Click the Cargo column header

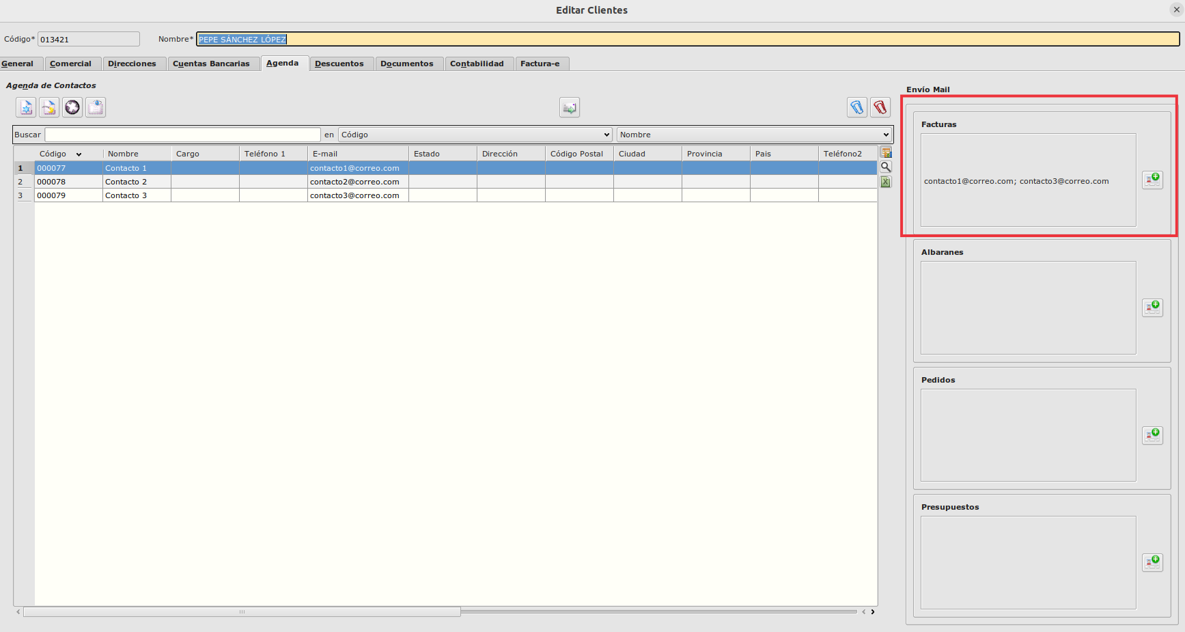(x=205, y=154)
